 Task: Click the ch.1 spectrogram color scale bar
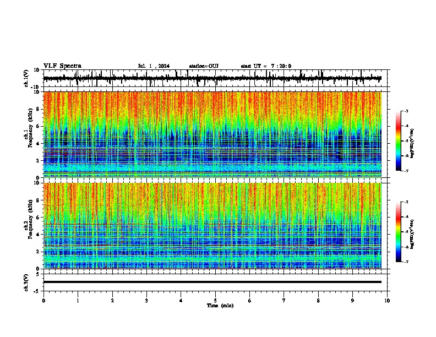coord(399,141)
